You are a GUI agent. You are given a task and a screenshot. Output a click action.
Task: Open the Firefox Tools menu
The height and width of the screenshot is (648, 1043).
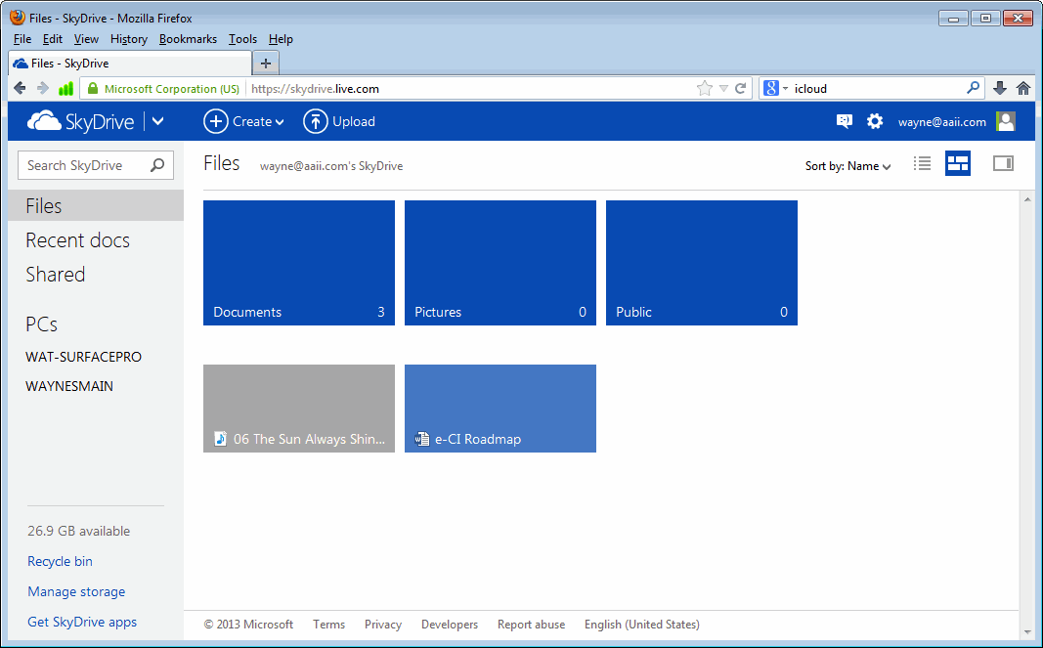(x=242, y=38)
